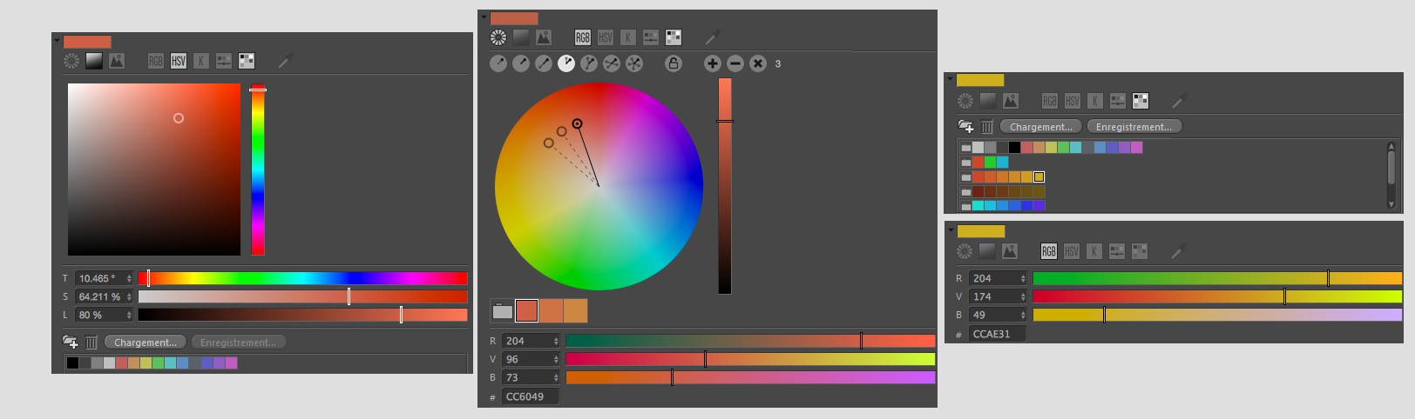
Task: Click Chargement button in the swatches panel
Action: (1040, 127)
